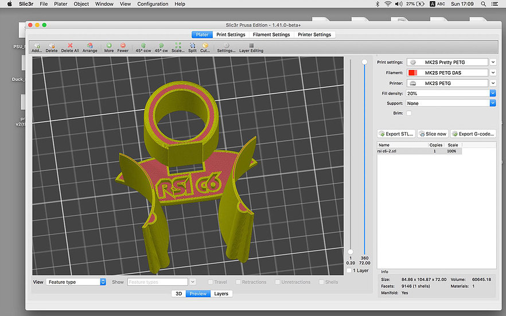This screenshot has height=316, width=506.
Task: Open the View Feature type dropdown
Action: (x=76, y=282)
